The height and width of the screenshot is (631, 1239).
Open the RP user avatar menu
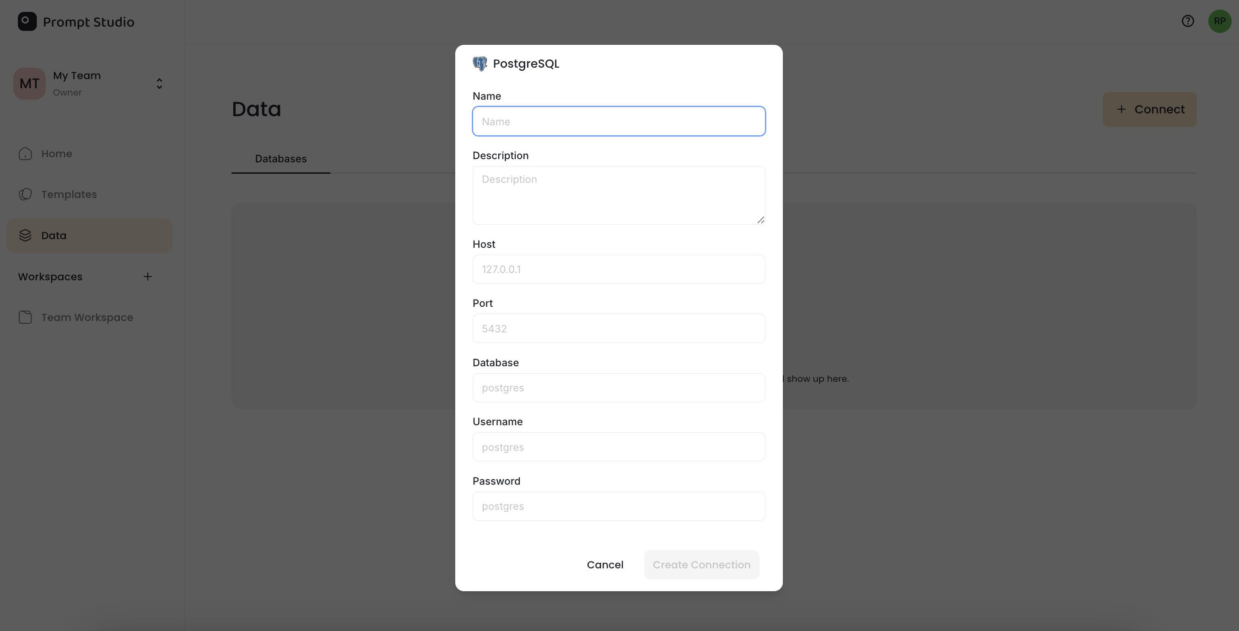[1219, 21]
